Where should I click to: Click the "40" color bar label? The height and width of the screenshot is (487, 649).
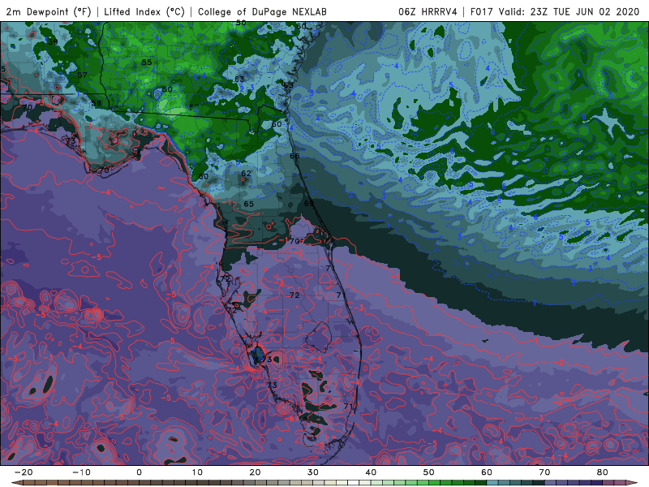point(371,472)
